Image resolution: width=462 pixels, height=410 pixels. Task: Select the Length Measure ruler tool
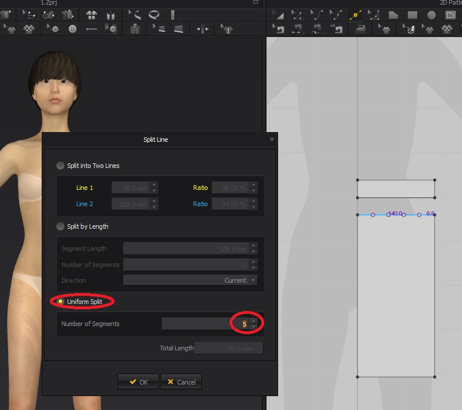click(173, 14)
